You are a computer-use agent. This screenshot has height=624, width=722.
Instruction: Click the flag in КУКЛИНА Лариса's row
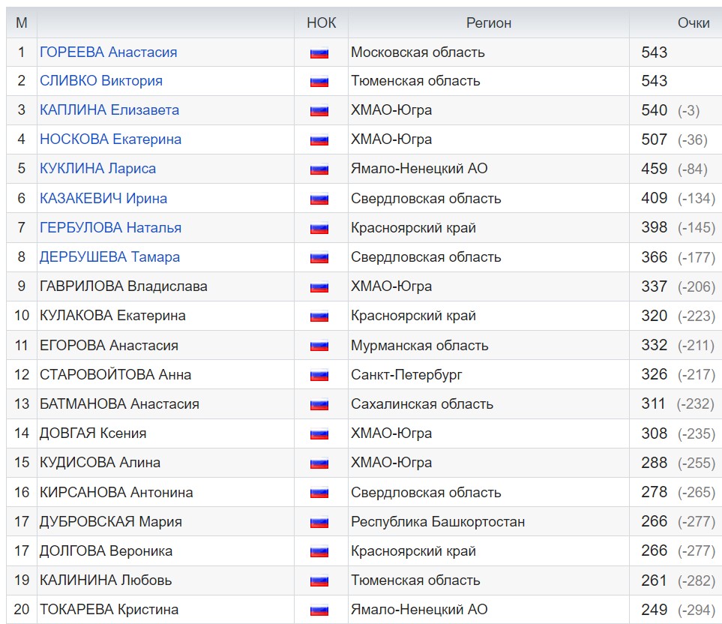319,169
